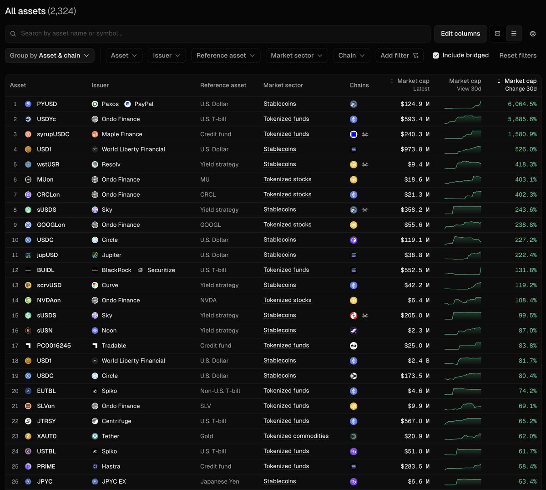The height and width of the screenshot is (490, 546).
Task: Sort by Market cap Latest column header
Action: click(412, 85)
